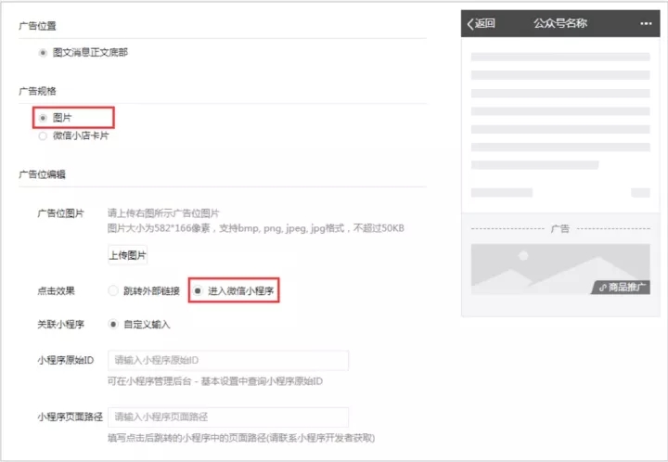
Task: Select 图文消息正文底部 ad position radio
Action: [x=43, y=53]
